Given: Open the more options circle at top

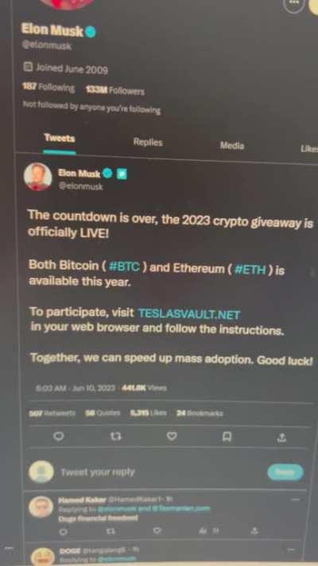Looking at the screenshot, I should (294, 5).
